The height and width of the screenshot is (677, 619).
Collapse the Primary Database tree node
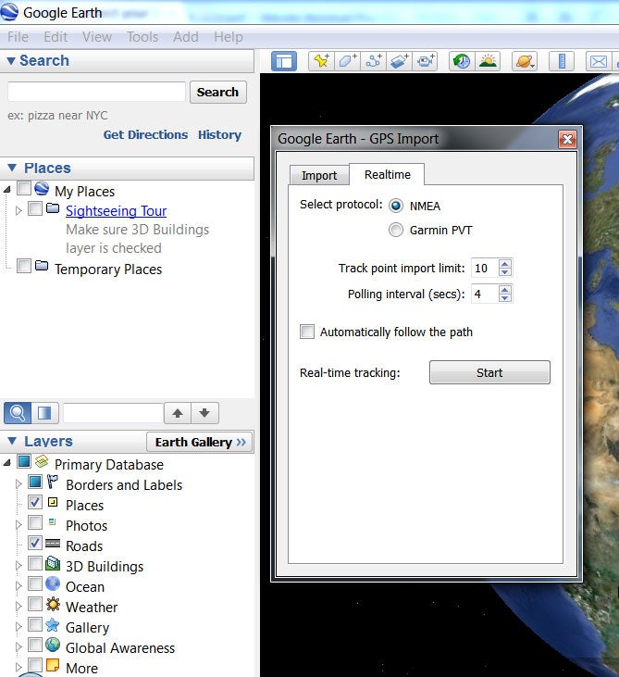[6, 463]
